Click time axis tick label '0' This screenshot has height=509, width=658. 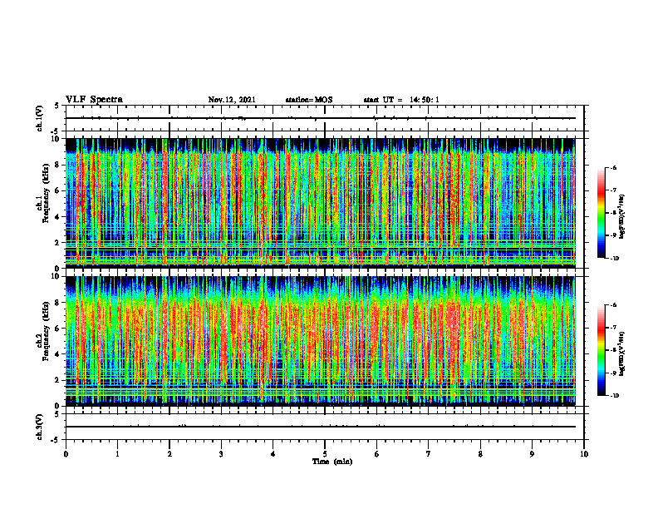66,454
